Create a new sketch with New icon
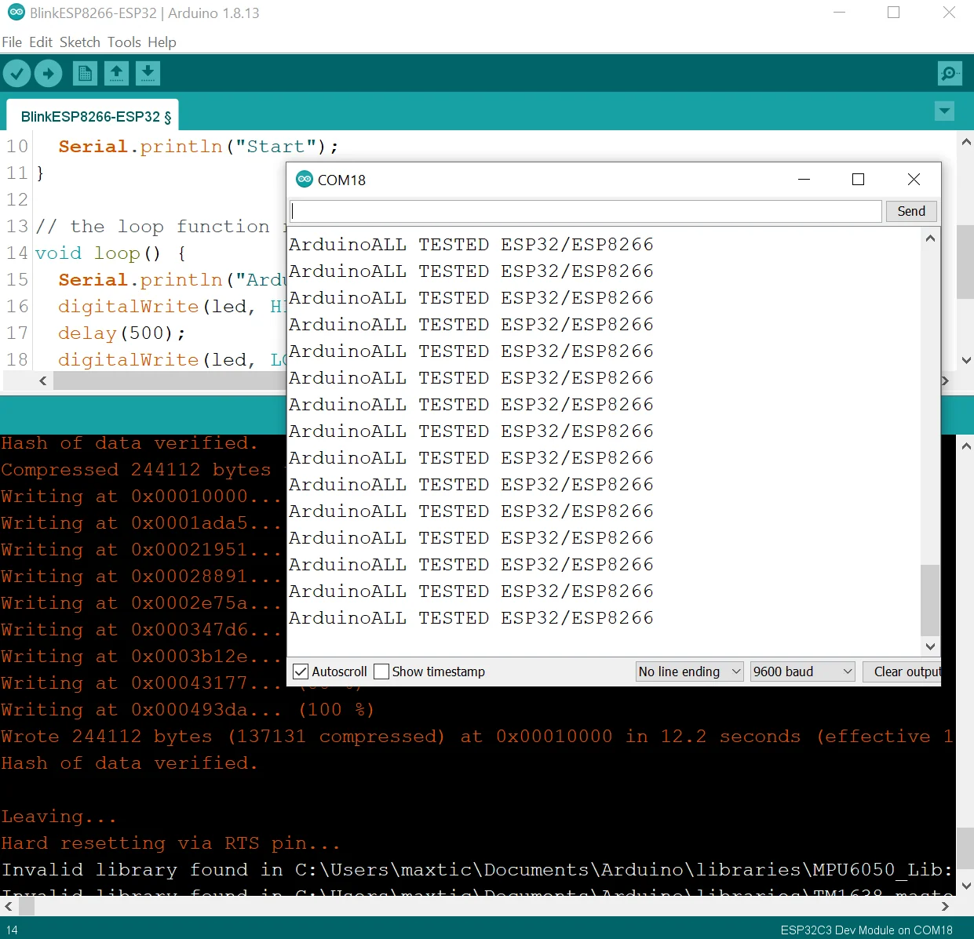The width and height of the screenshot is (974, 939). click(x=85, y=74)
